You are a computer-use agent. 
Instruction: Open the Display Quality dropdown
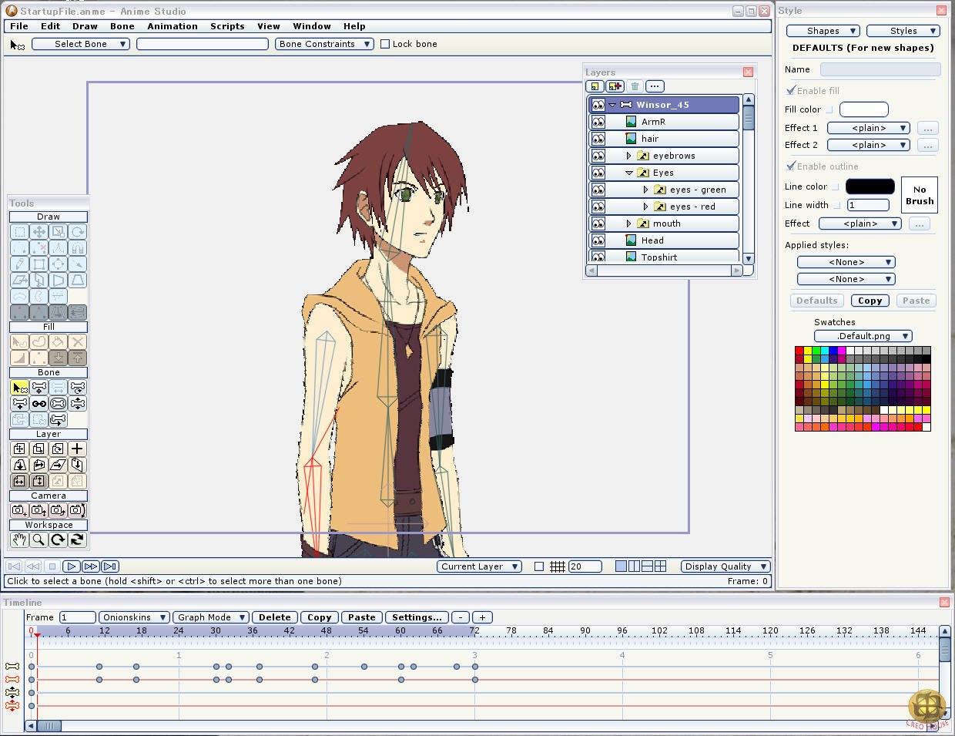[725, 566]
